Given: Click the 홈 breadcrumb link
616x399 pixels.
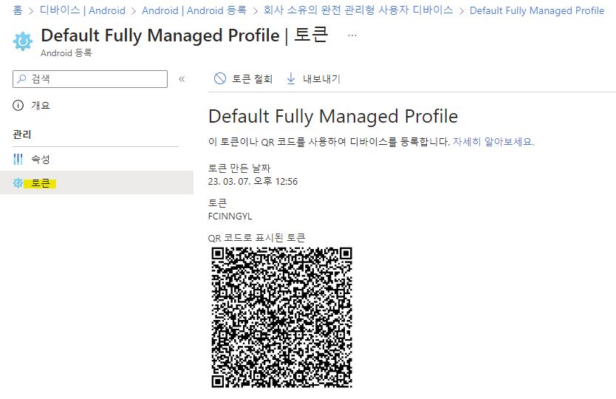Looking at the screenshot, I should coord(18,10).
